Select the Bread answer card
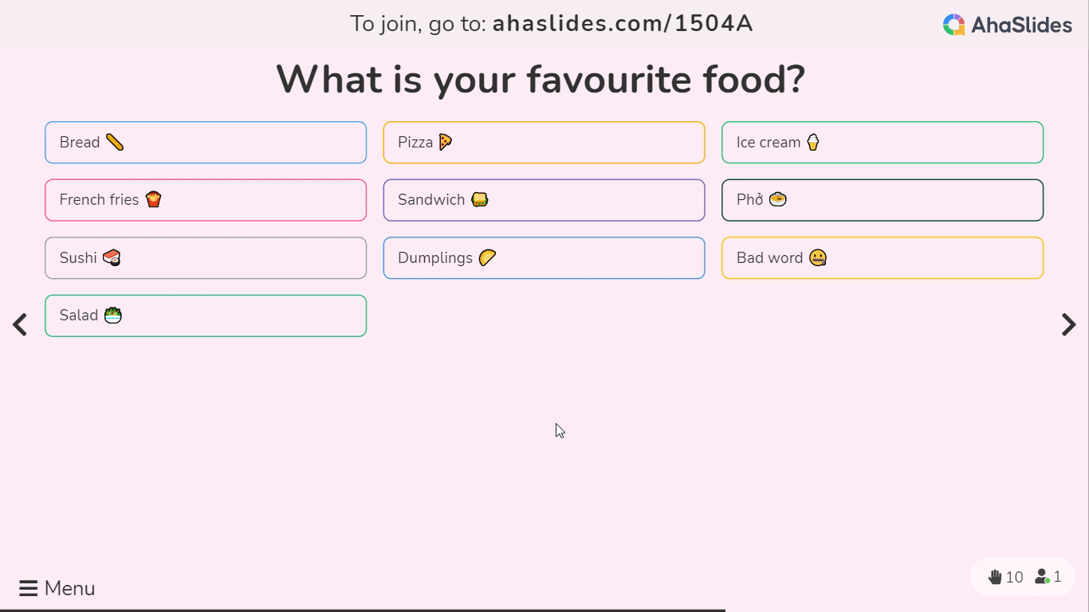Screen dimensions: 1089x612 [206, 143]
